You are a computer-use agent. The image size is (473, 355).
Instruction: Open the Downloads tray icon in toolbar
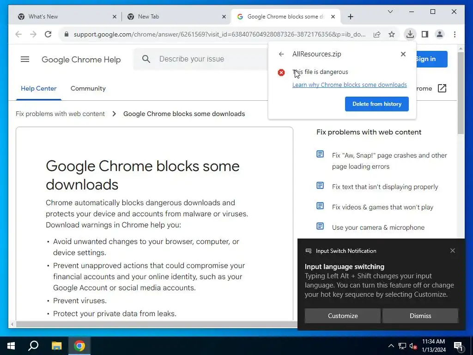pos(410,34)
